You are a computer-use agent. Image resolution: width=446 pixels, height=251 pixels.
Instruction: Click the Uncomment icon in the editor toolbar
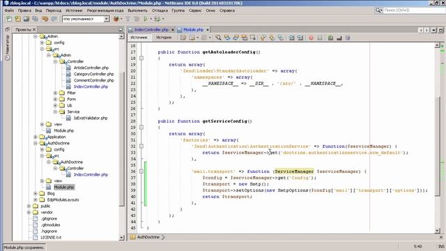(x=339, y=38)
